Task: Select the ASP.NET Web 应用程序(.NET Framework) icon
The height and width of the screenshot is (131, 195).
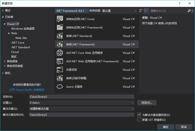Action: 60,61
